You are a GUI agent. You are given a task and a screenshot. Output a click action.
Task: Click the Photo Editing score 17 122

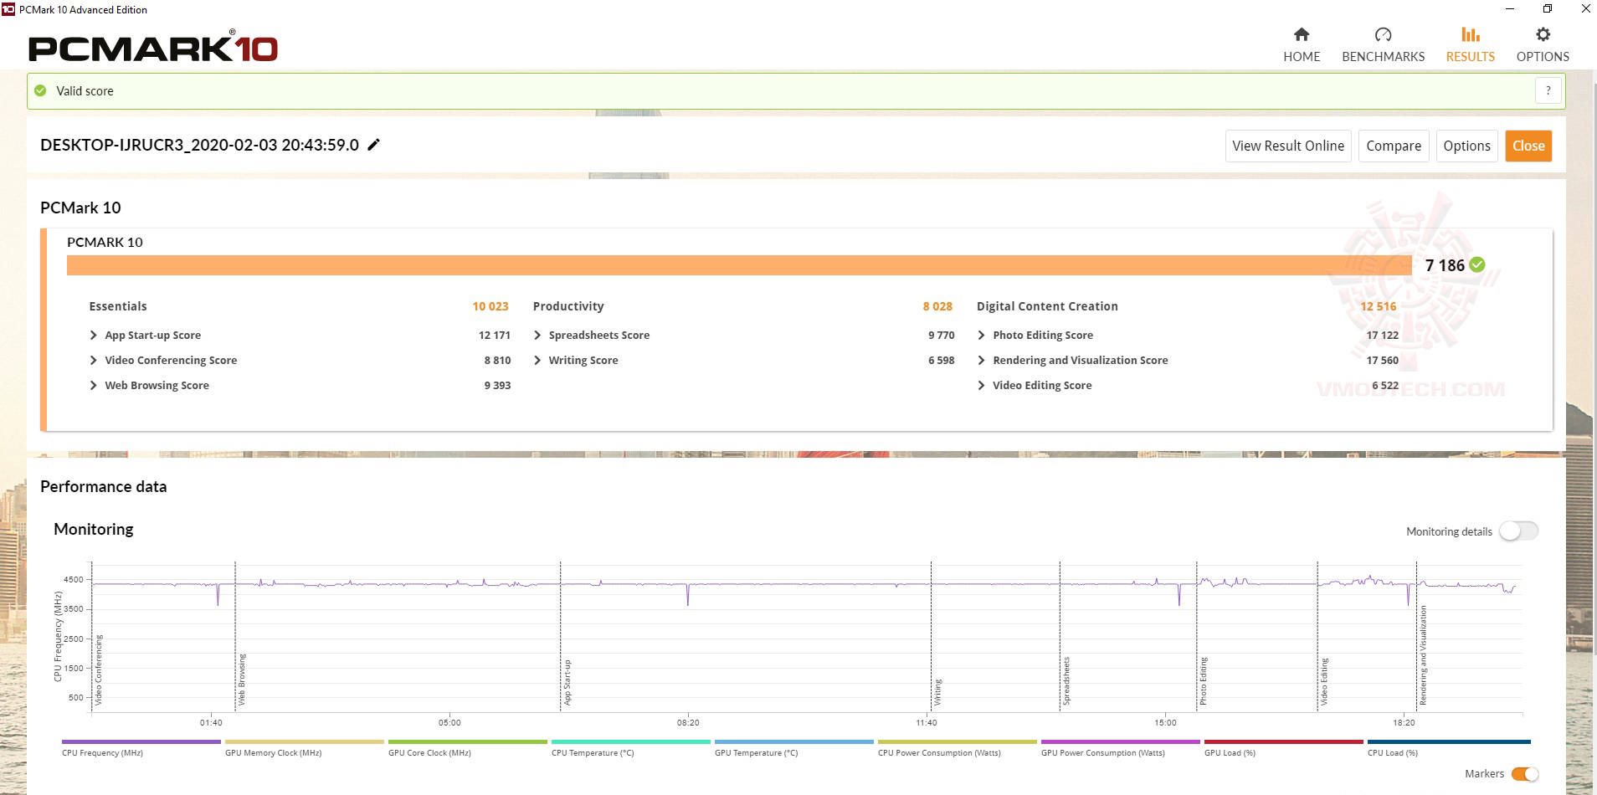pyautogui.click(x=1382, y=335)
